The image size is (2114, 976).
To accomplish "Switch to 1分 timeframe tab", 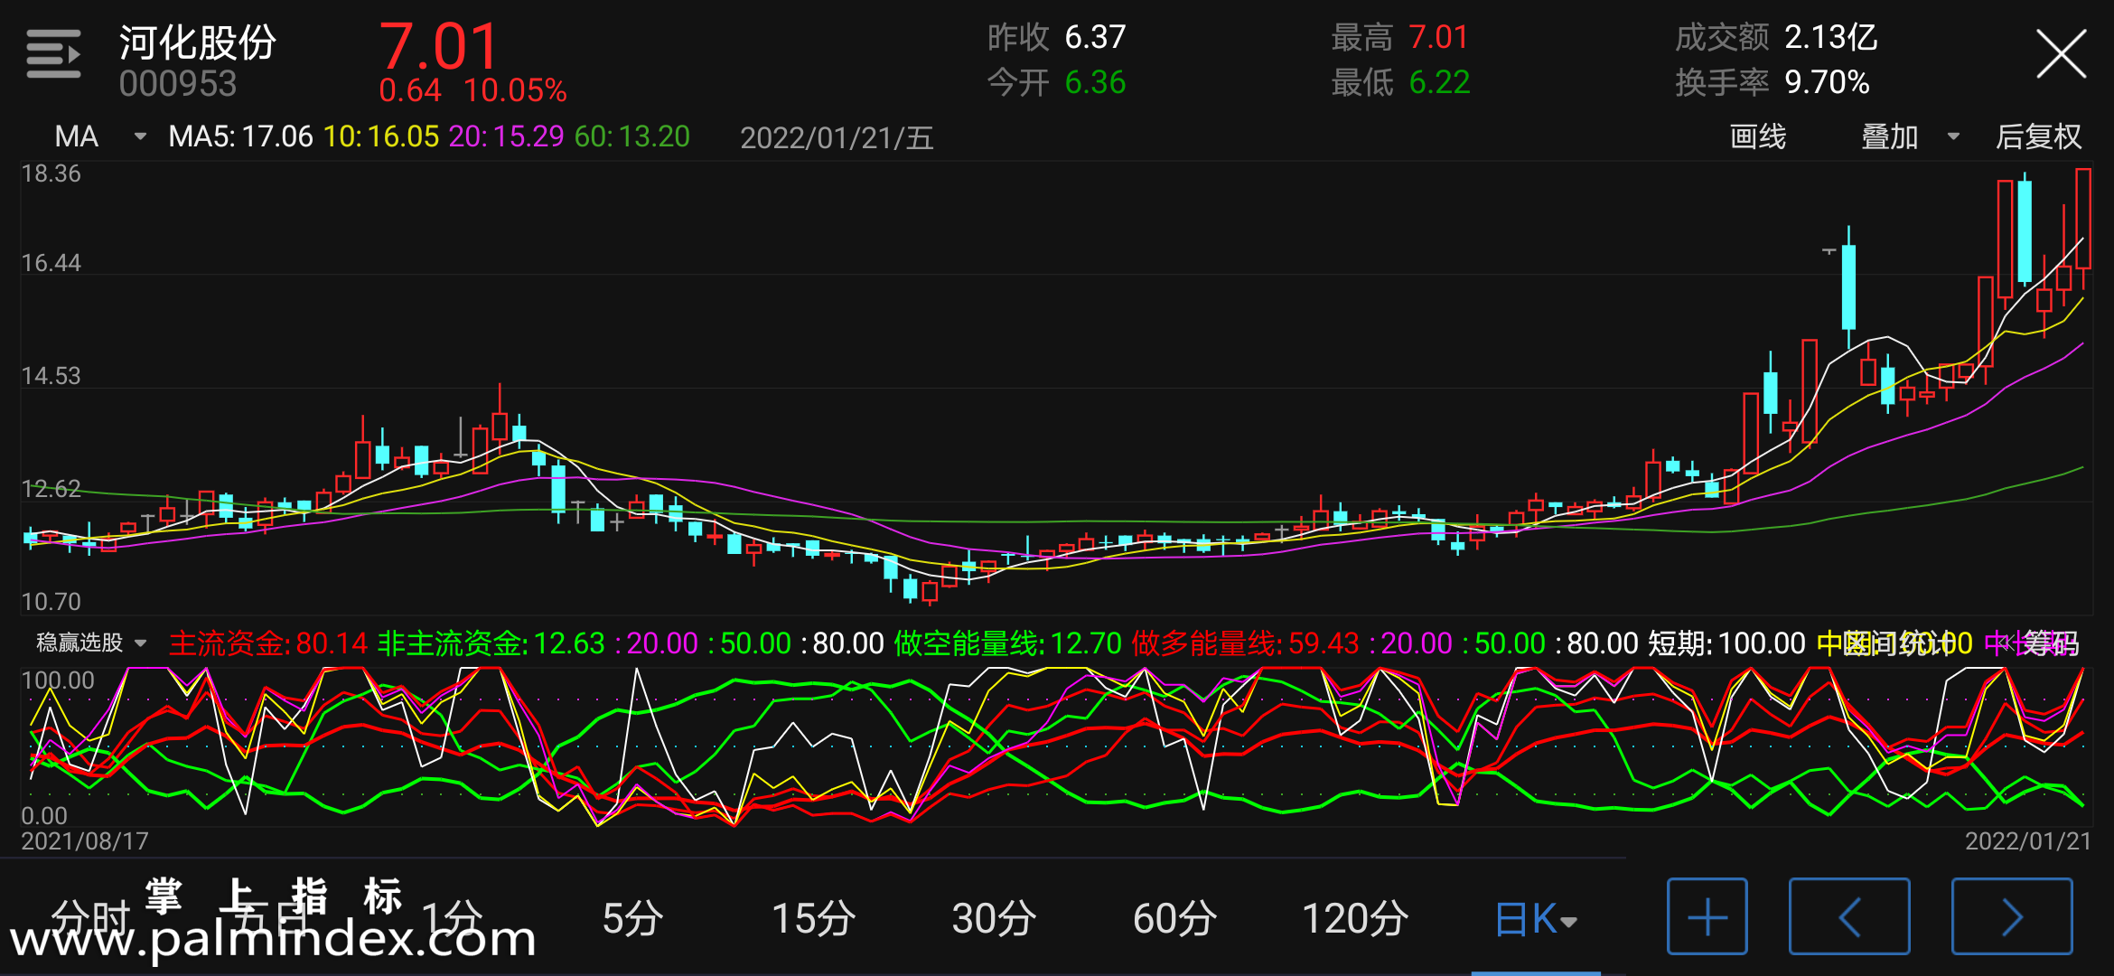I will (x=452, y=919).
